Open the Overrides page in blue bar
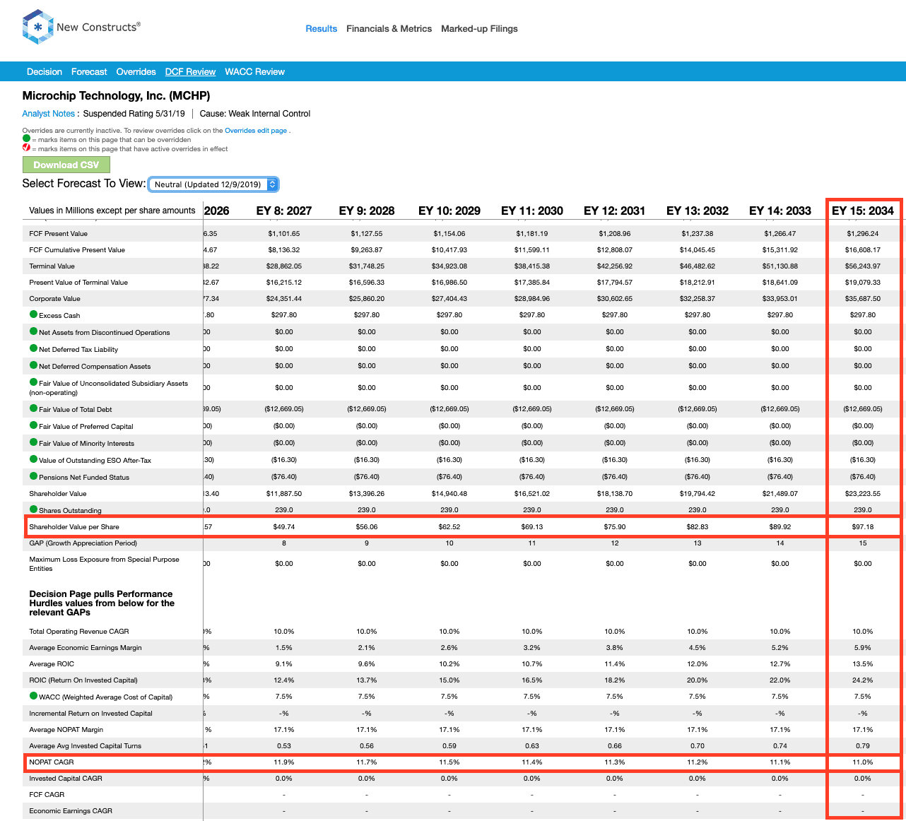Viewport: 906px width, 821px height. (136, 72)
